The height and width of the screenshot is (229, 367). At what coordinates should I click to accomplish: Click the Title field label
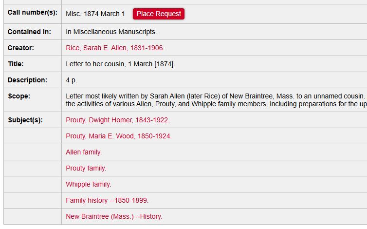pos(16,64)
